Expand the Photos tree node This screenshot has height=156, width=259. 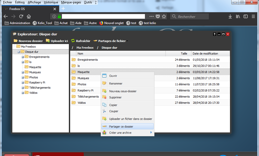click(23, 77)
